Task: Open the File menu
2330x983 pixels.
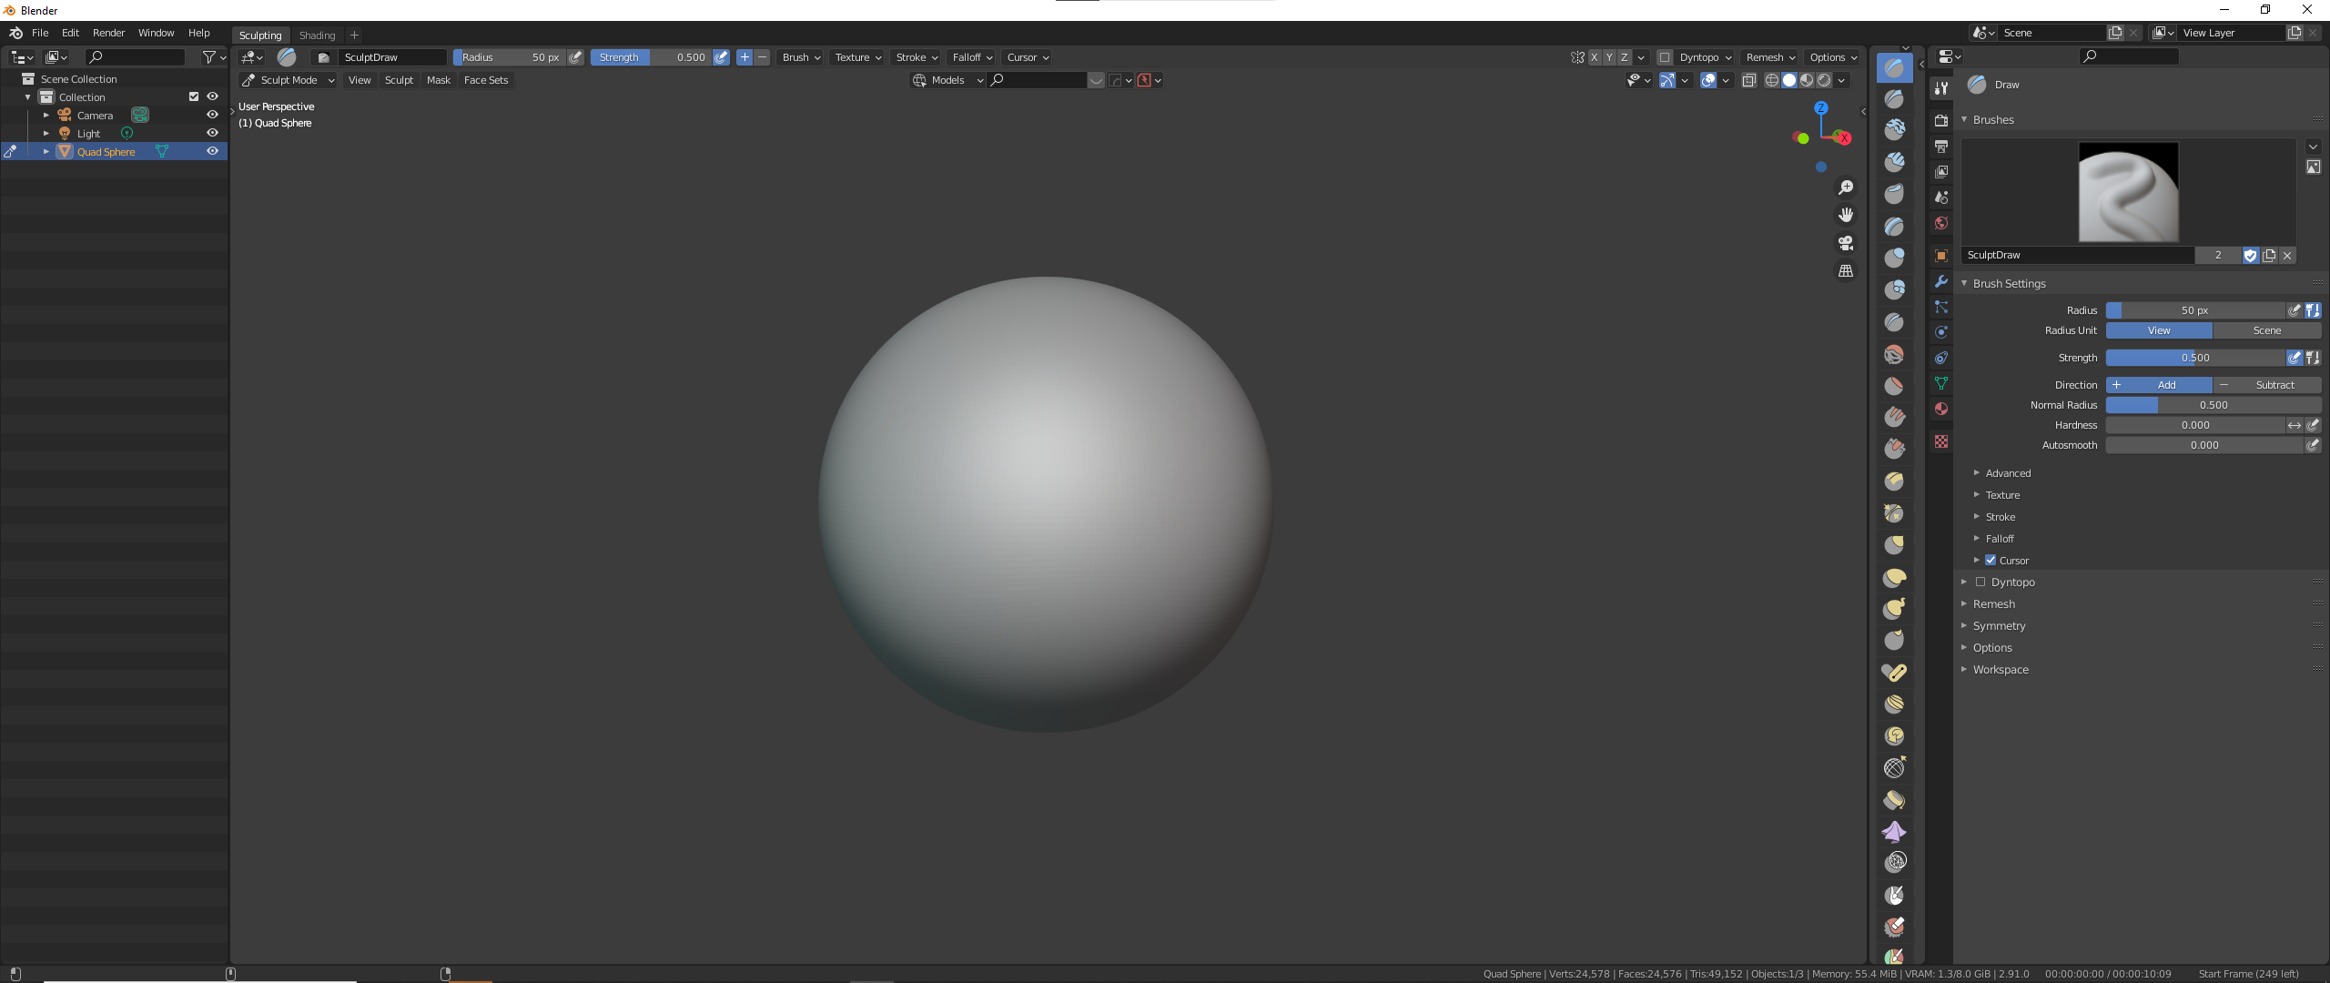Action: click(40, 33)
